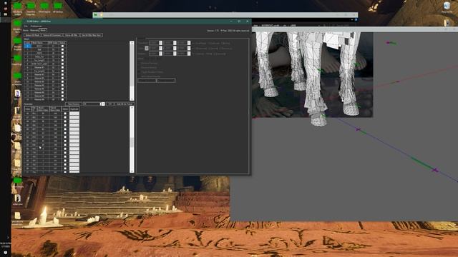Click the small Add button beside preset dropdown

click(109, 104)
